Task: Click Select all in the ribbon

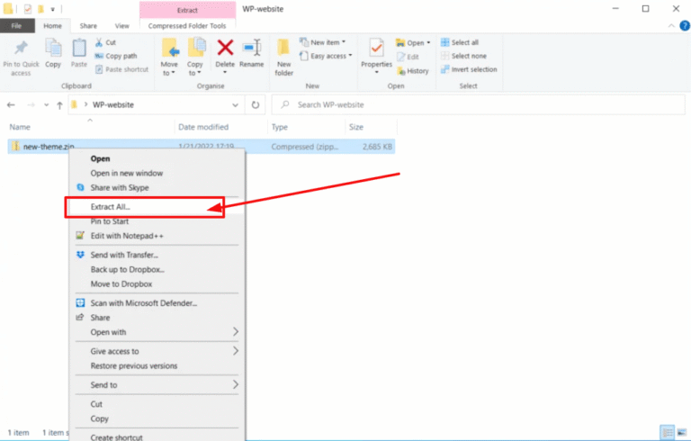Action: pos(464,42)
